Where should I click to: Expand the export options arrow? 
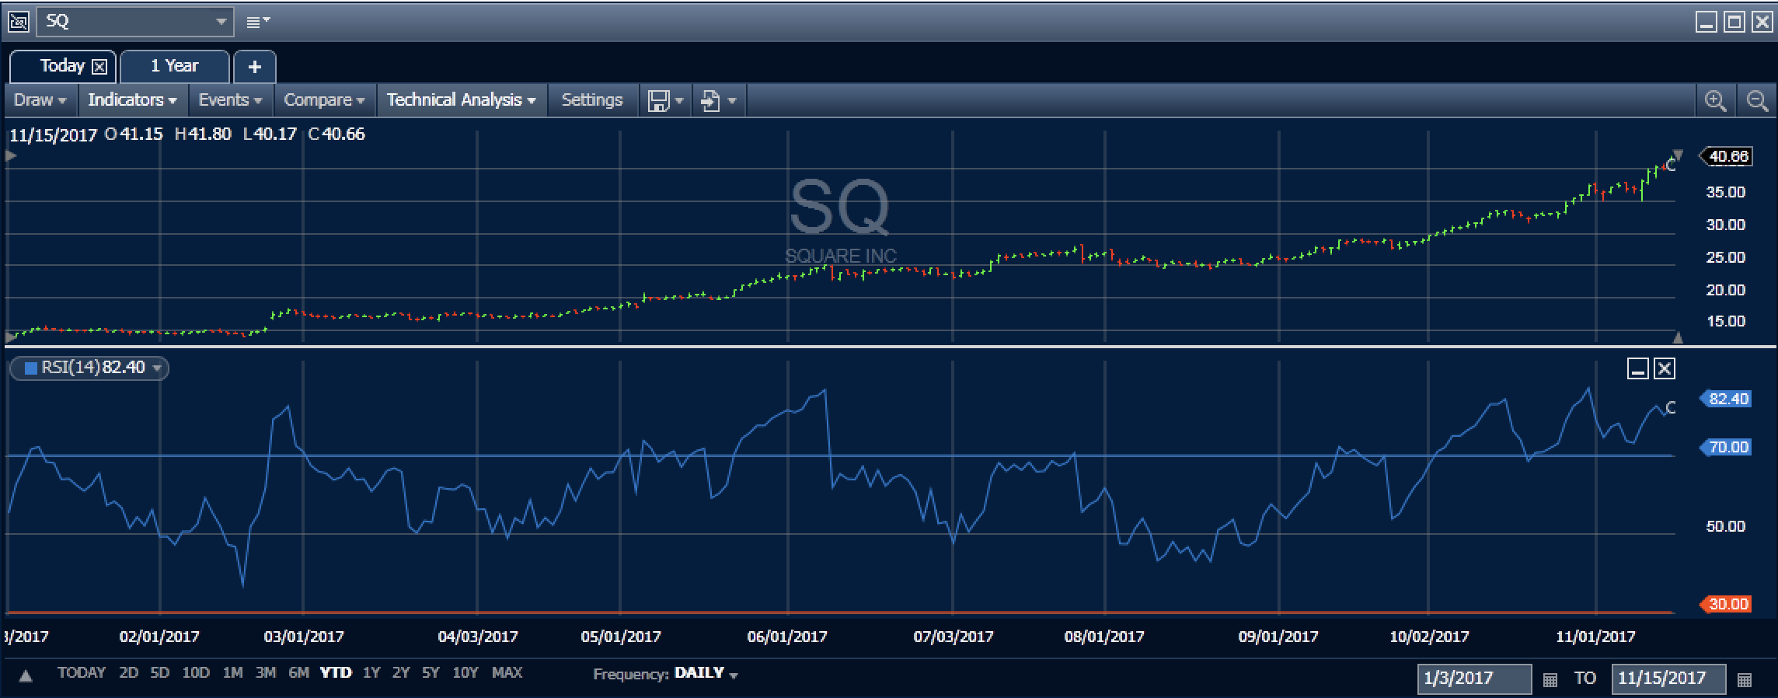coord(732,101)
